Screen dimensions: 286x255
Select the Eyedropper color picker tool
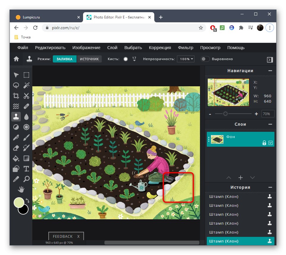[16, 179]
